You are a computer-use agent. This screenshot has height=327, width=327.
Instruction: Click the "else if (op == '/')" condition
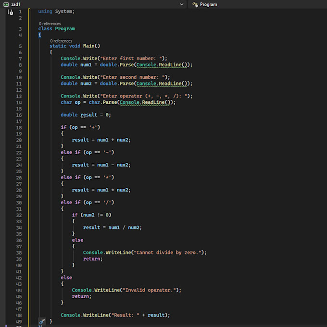pyautogui.click(x=88, y=203)
